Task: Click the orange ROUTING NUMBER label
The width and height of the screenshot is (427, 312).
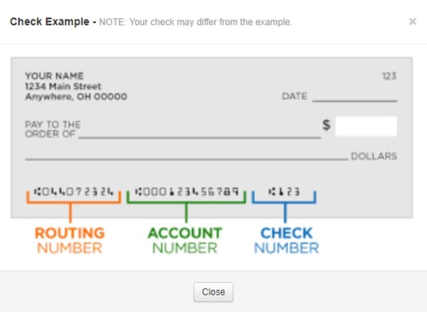Action: (70, 240)
